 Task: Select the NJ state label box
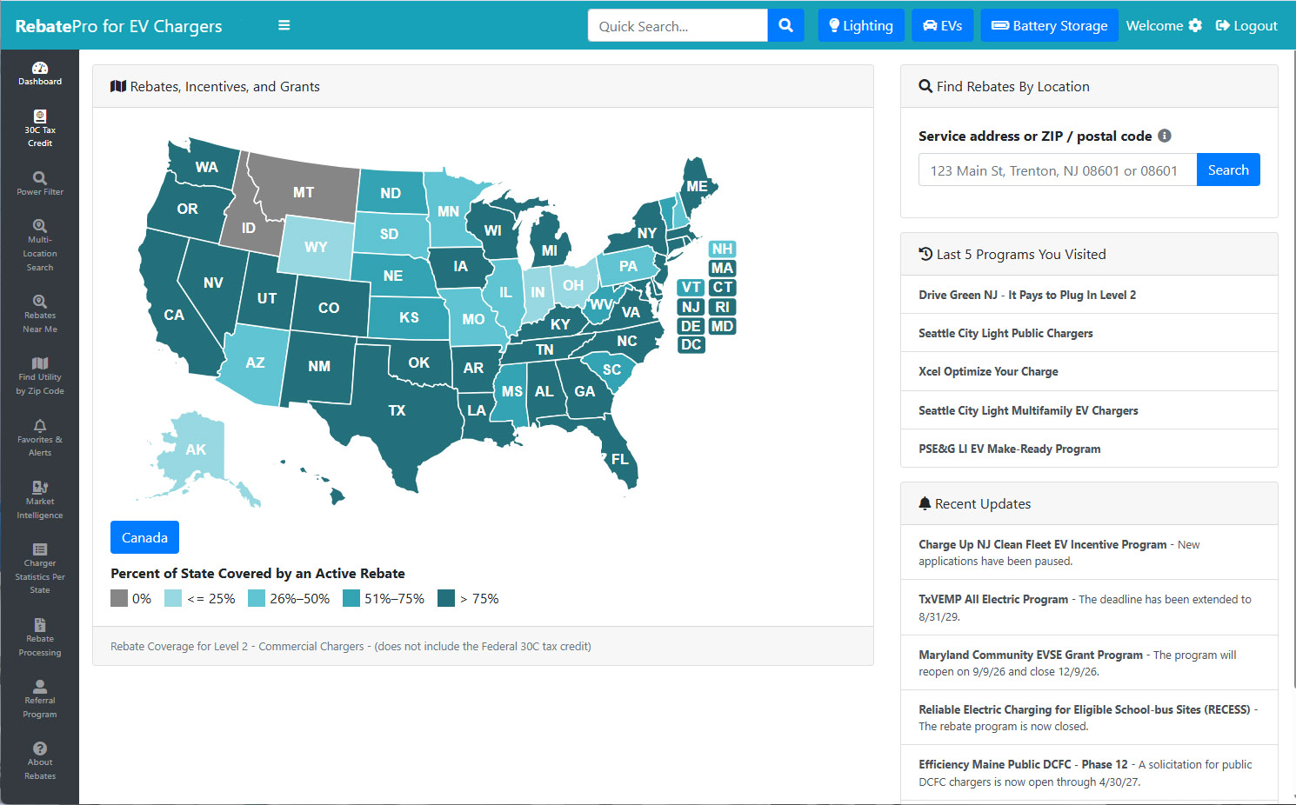coord(691,307)
